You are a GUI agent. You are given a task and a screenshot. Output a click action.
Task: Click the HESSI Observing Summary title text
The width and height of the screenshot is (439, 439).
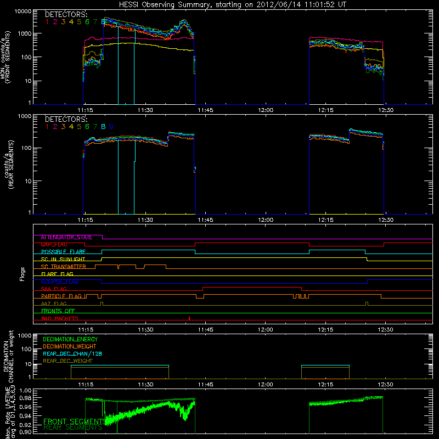click(x=233, y=5)
